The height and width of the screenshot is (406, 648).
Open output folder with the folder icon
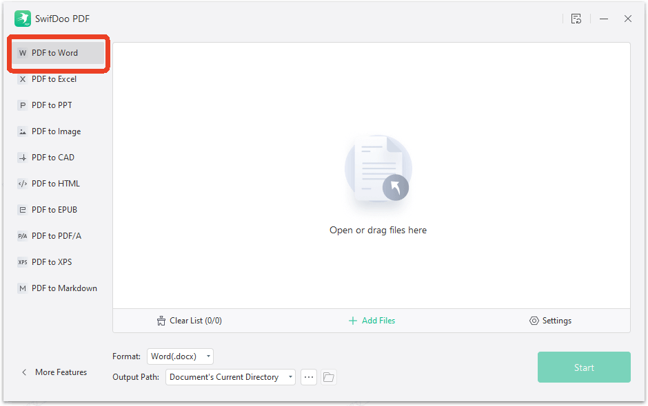coord(329,377)
